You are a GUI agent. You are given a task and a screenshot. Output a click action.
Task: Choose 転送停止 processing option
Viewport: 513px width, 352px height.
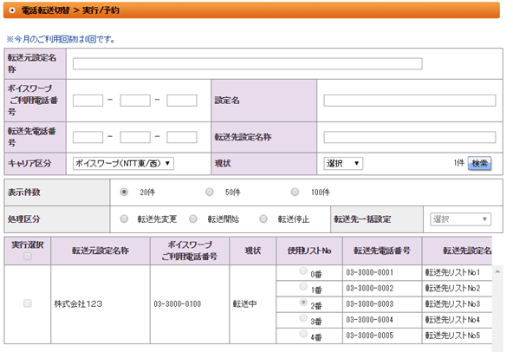point(263,218)
